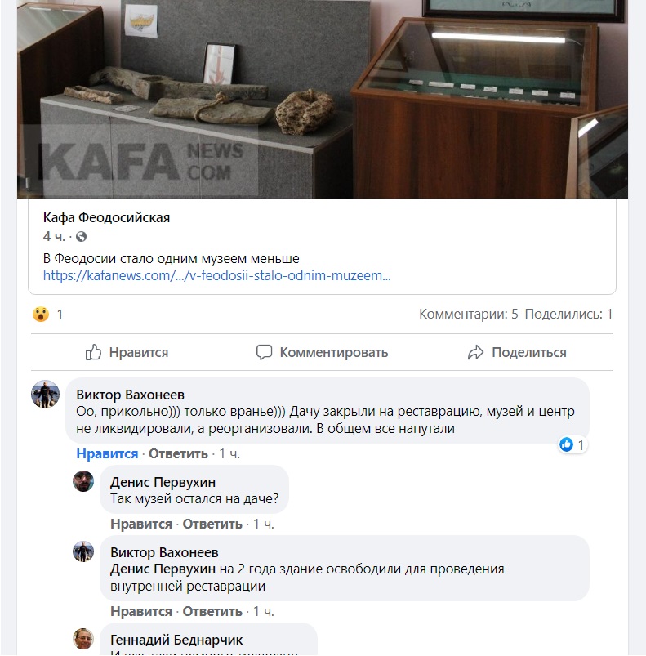Image resolution: width=646 pixels, height=656 pixels.
Task: Click Ответить under Денис Первухин's reply
Action: tap(212, 524)
